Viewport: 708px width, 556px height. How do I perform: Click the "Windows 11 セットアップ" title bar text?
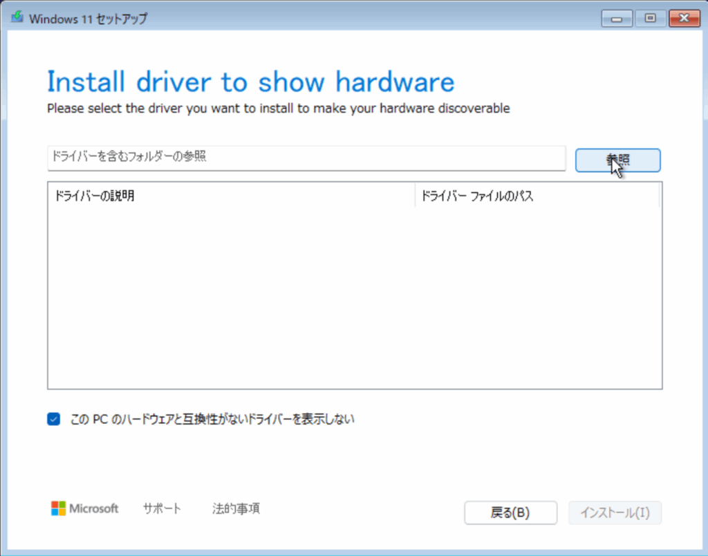(x=88, y=18)
